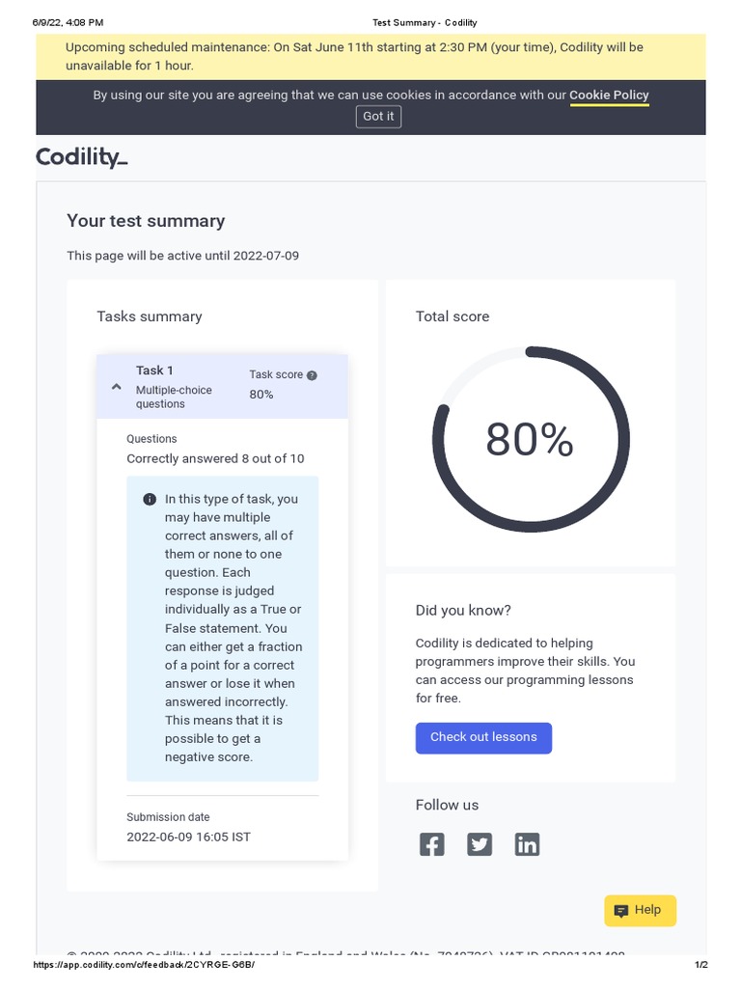Open the yellow Help button
The height and width of the screenshot is (988, 741).
pos(641,910)
